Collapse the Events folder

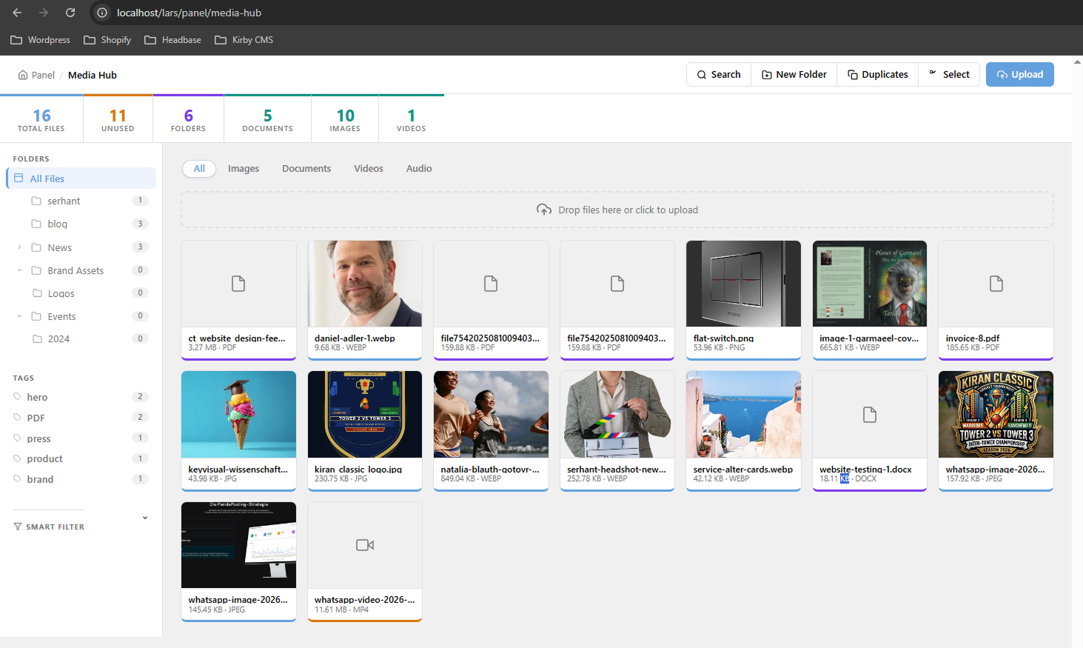[x=19, y=316]
